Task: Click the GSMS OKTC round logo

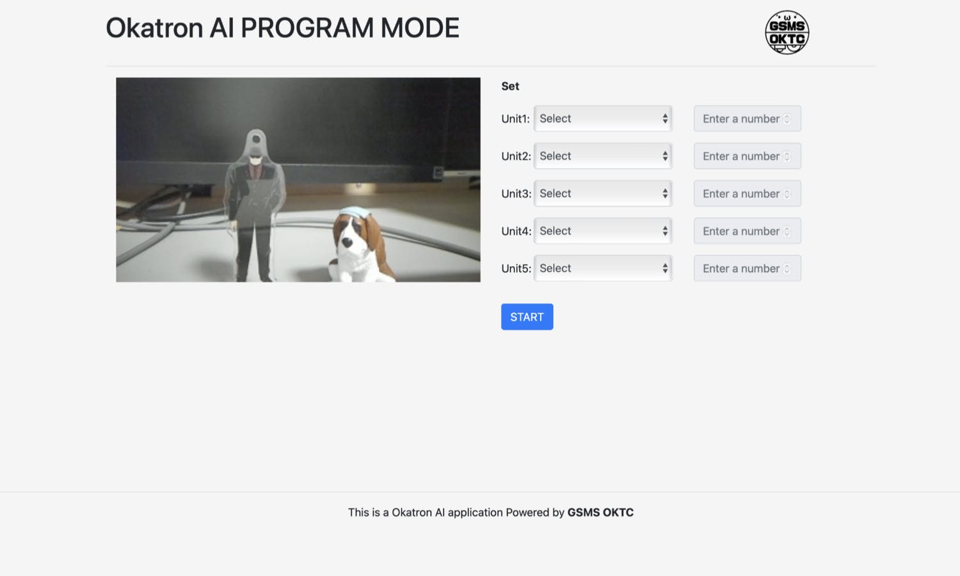Action: 787,33
